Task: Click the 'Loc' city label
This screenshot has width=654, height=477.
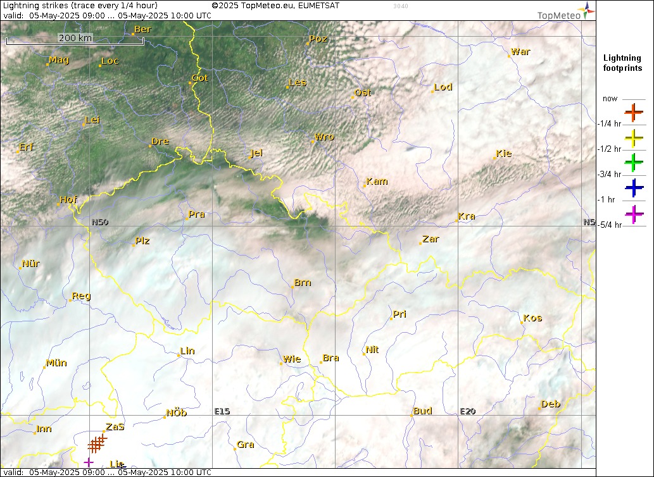Action: (x=110, y=61)
